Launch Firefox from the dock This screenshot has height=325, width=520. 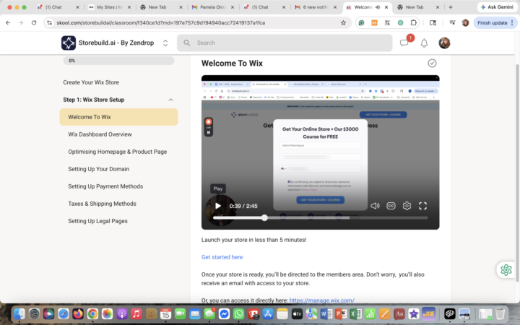click(78, 313)
